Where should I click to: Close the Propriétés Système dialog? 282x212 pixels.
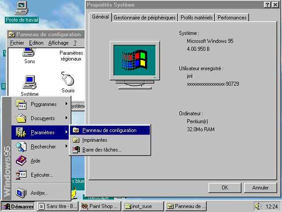point(275,5)
